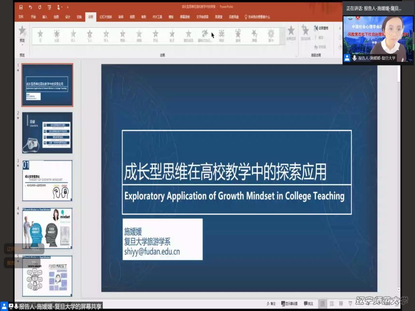
Task: Click the Add Animation star icon
Action: click(306, 32)
